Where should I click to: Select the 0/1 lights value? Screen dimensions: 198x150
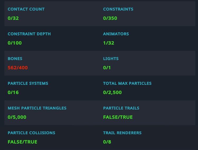pyautogui.click(x=107, y=68)
